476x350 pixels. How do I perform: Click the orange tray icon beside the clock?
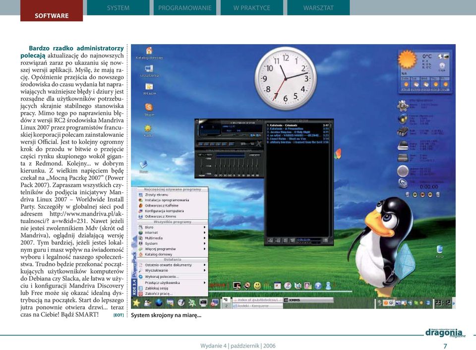click(x=386, y=302)
